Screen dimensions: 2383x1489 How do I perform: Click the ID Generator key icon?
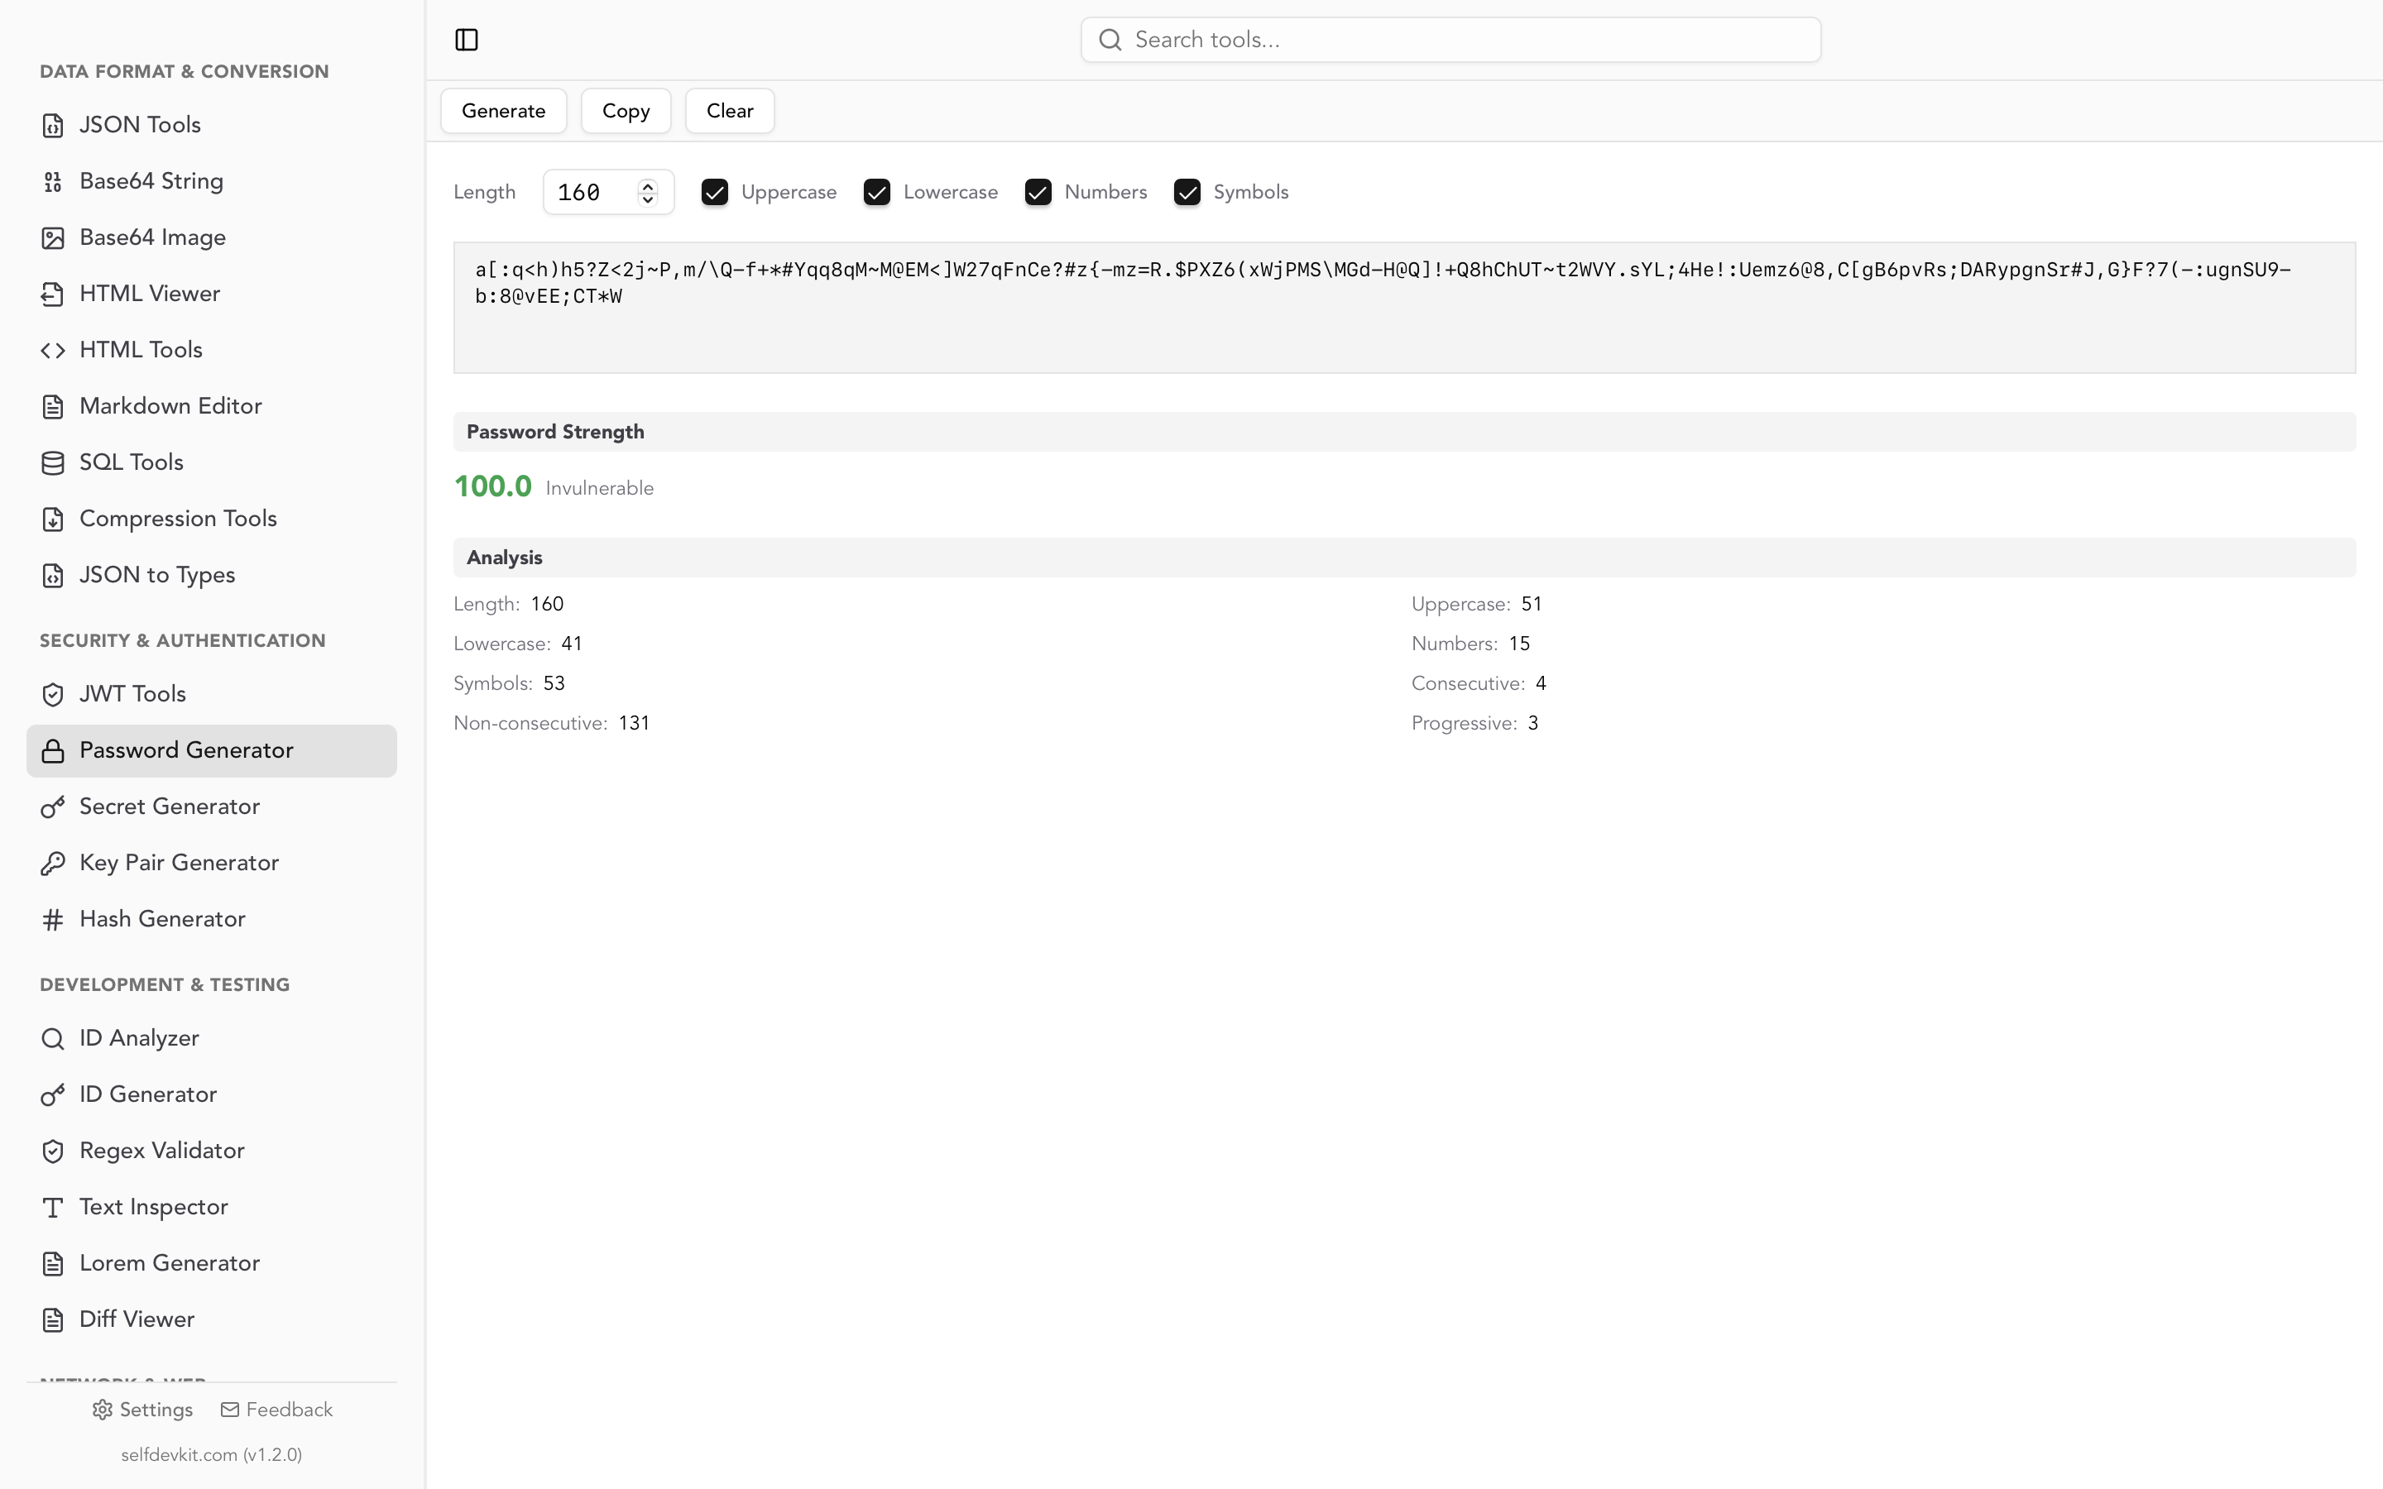[x=53, y=1094]
